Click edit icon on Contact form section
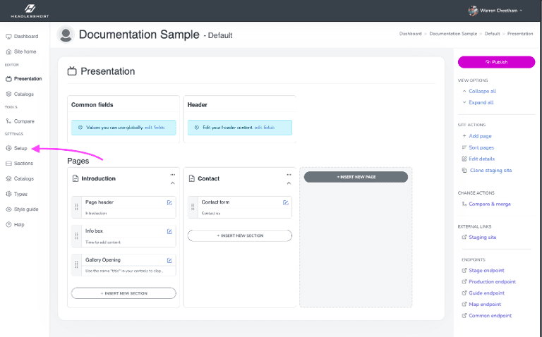Viewport: 542px width, 337px height. coord(285,202)
